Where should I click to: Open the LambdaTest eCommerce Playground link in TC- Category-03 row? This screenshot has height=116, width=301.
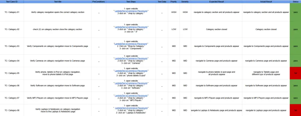tap(131, 44)
